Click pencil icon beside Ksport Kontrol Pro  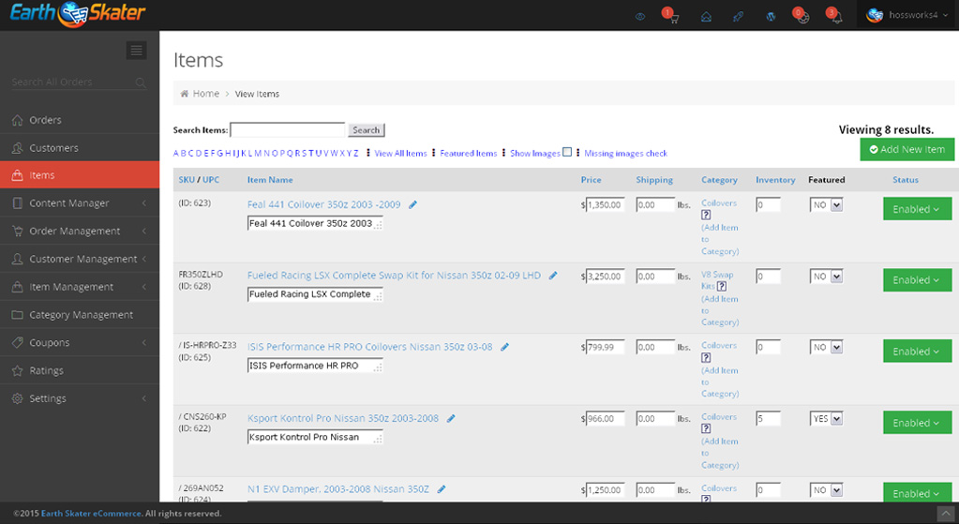(451, 418)
